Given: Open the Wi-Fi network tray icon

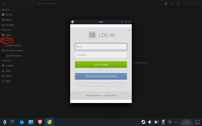Looking at the screenshot, I should point(170,122).
